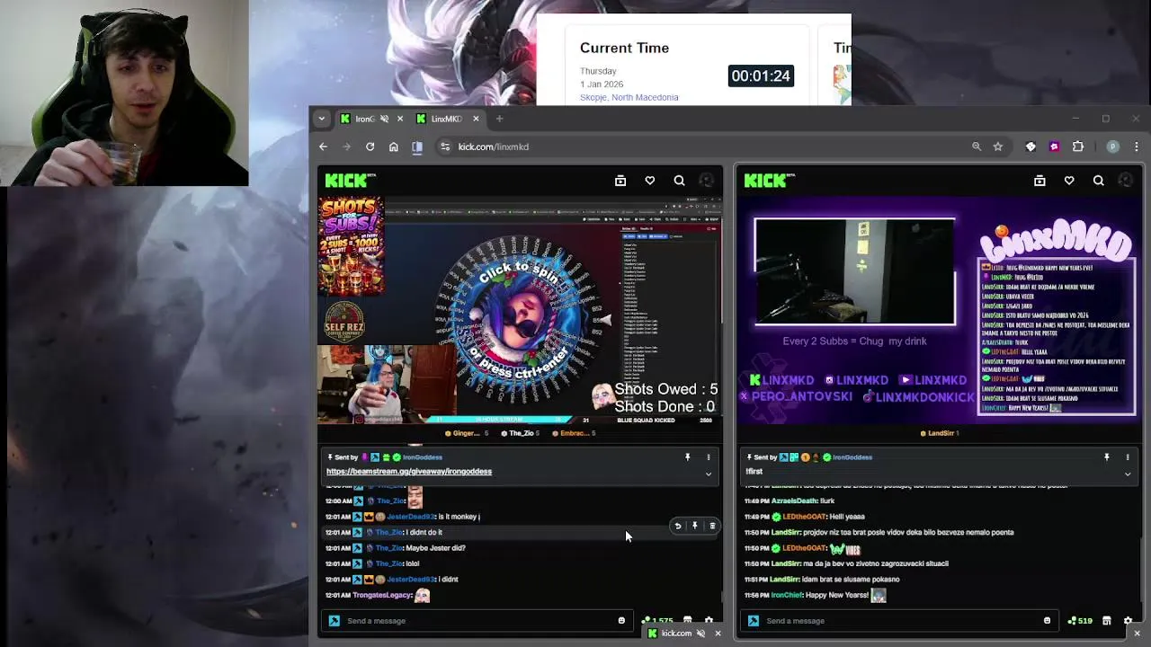The width and height of the screenshot is (1151, 647).
Task: Open the right pinned message three-dot options
Action: click(x=1127, y=457)
